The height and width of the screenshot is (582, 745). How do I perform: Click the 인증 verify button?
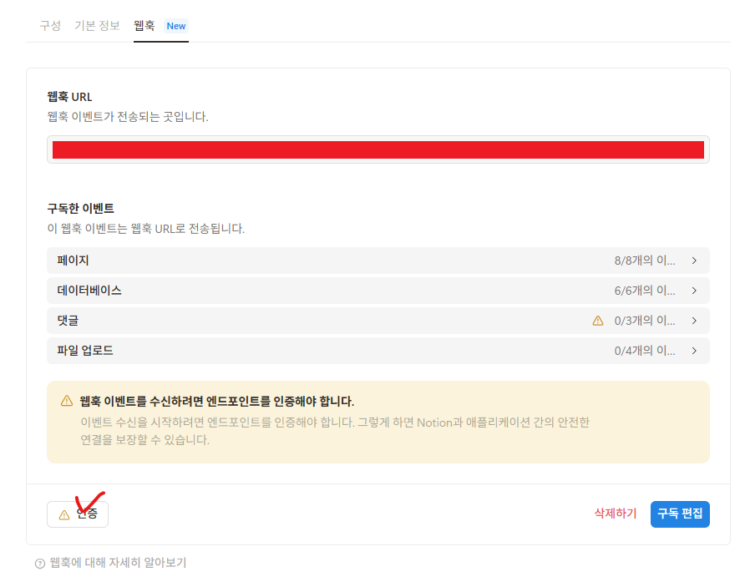(x=78, y=514)
